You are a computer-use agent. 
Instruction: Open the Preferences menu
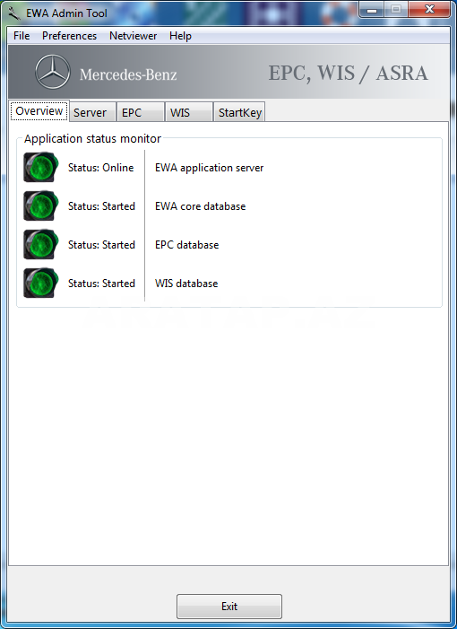[x=69, y=36]
